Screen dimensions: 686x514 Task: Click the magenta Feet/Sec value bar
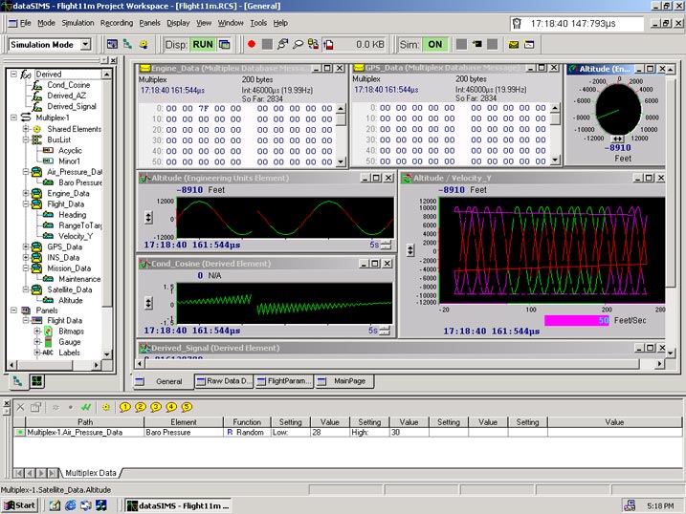click(577, 321)
